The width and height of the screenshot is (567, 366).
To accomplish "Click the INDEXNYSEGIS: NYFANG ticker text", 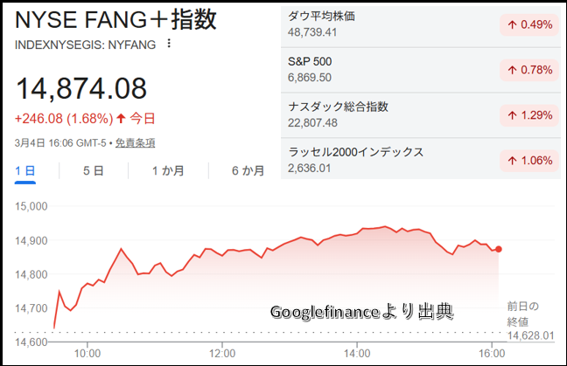I will pos(85,44).
